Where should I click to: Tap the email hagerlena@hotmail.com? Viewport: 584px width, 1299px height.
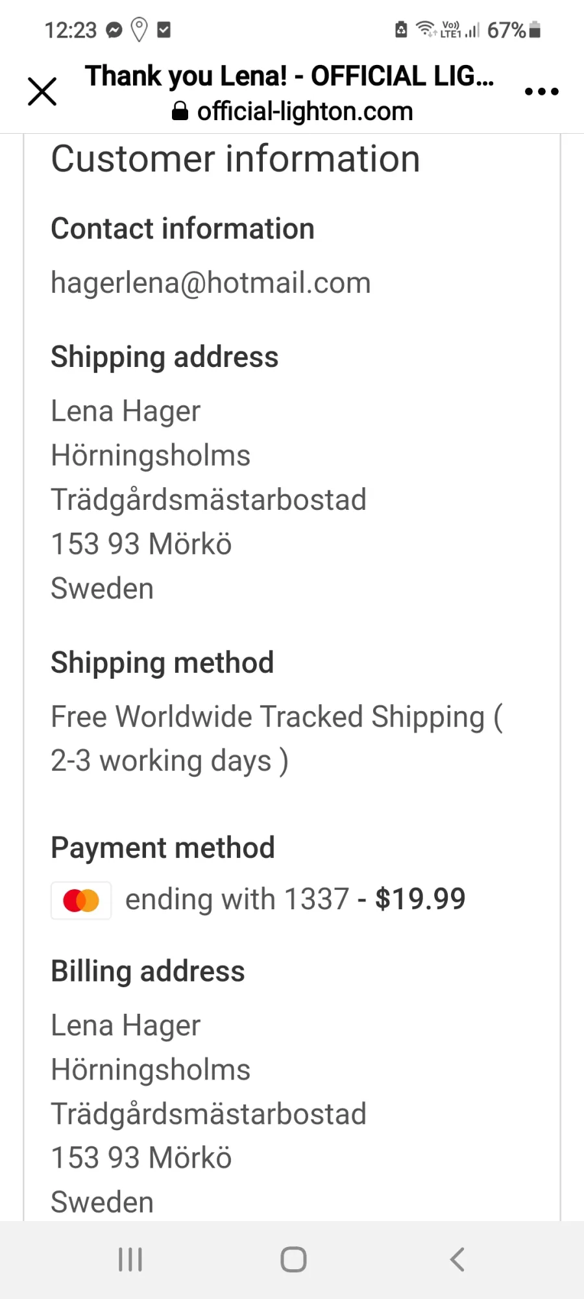point(211,283)
